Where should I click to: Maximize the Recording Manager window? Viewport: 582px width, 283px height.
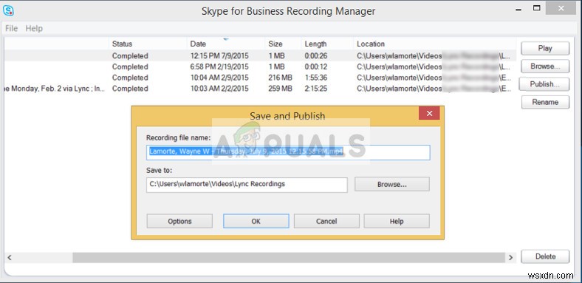click(537, 8)
